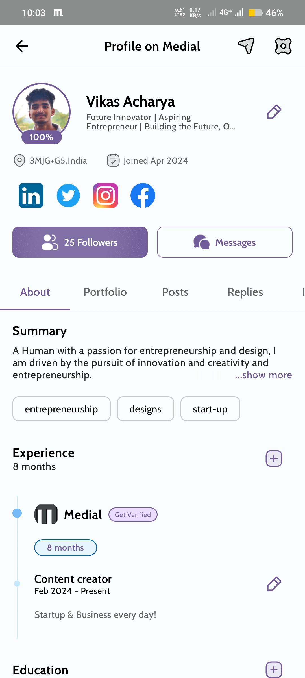Open Twitter profile link icon
This screenshot has height=678, width=305.
click(x=68, y=195)
